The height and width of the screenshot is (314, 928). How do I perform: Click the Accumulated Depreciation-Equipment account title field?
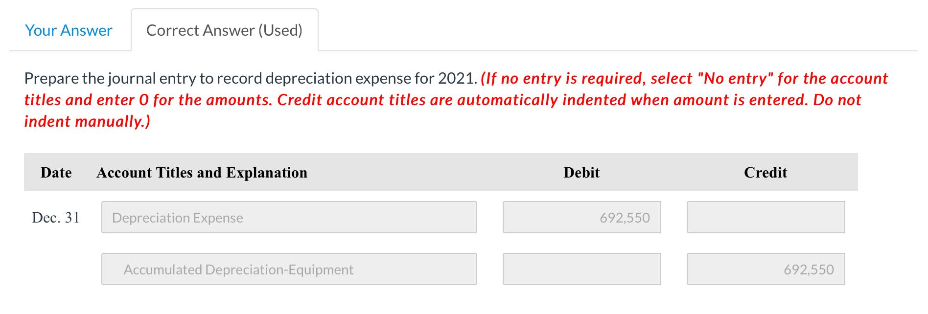click(289, 269)
